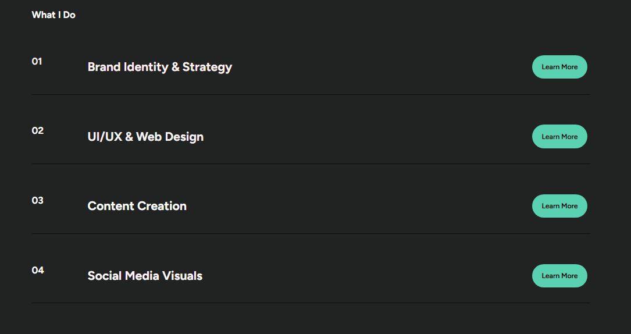Select the 02 service number

[37, 131]
